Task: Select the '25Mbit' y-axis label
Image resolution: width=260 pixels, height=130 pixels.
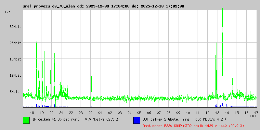Action: 15,43
